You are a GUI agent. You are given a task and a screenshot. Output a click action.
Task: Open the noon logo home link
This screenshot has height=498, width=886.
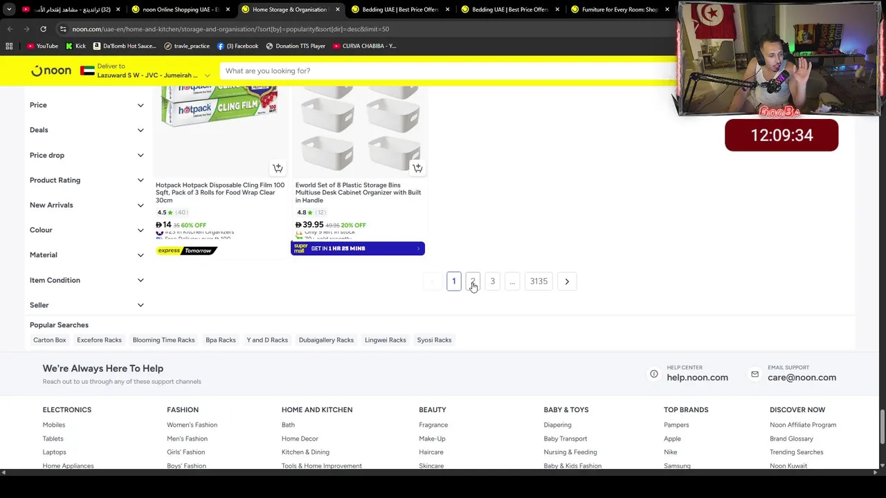pos(51,71)
